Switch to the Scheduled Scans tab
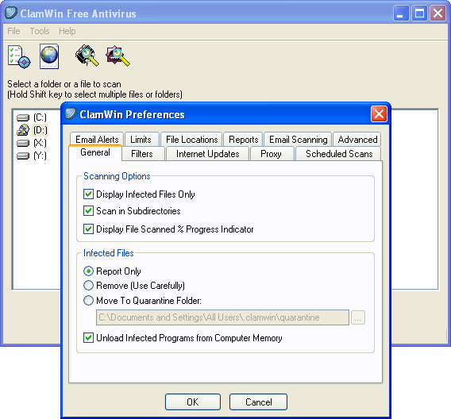 339,154
